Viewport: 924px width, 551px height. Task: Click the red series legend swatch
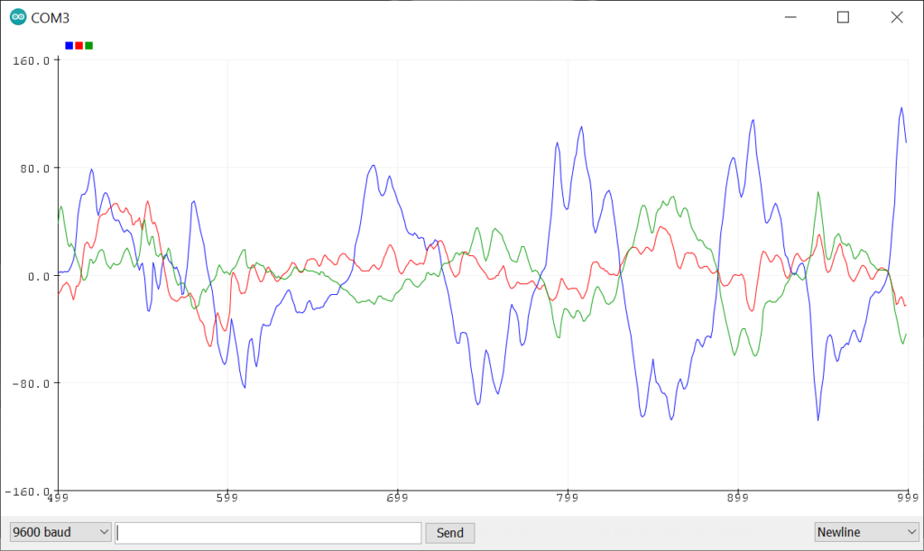79,45
